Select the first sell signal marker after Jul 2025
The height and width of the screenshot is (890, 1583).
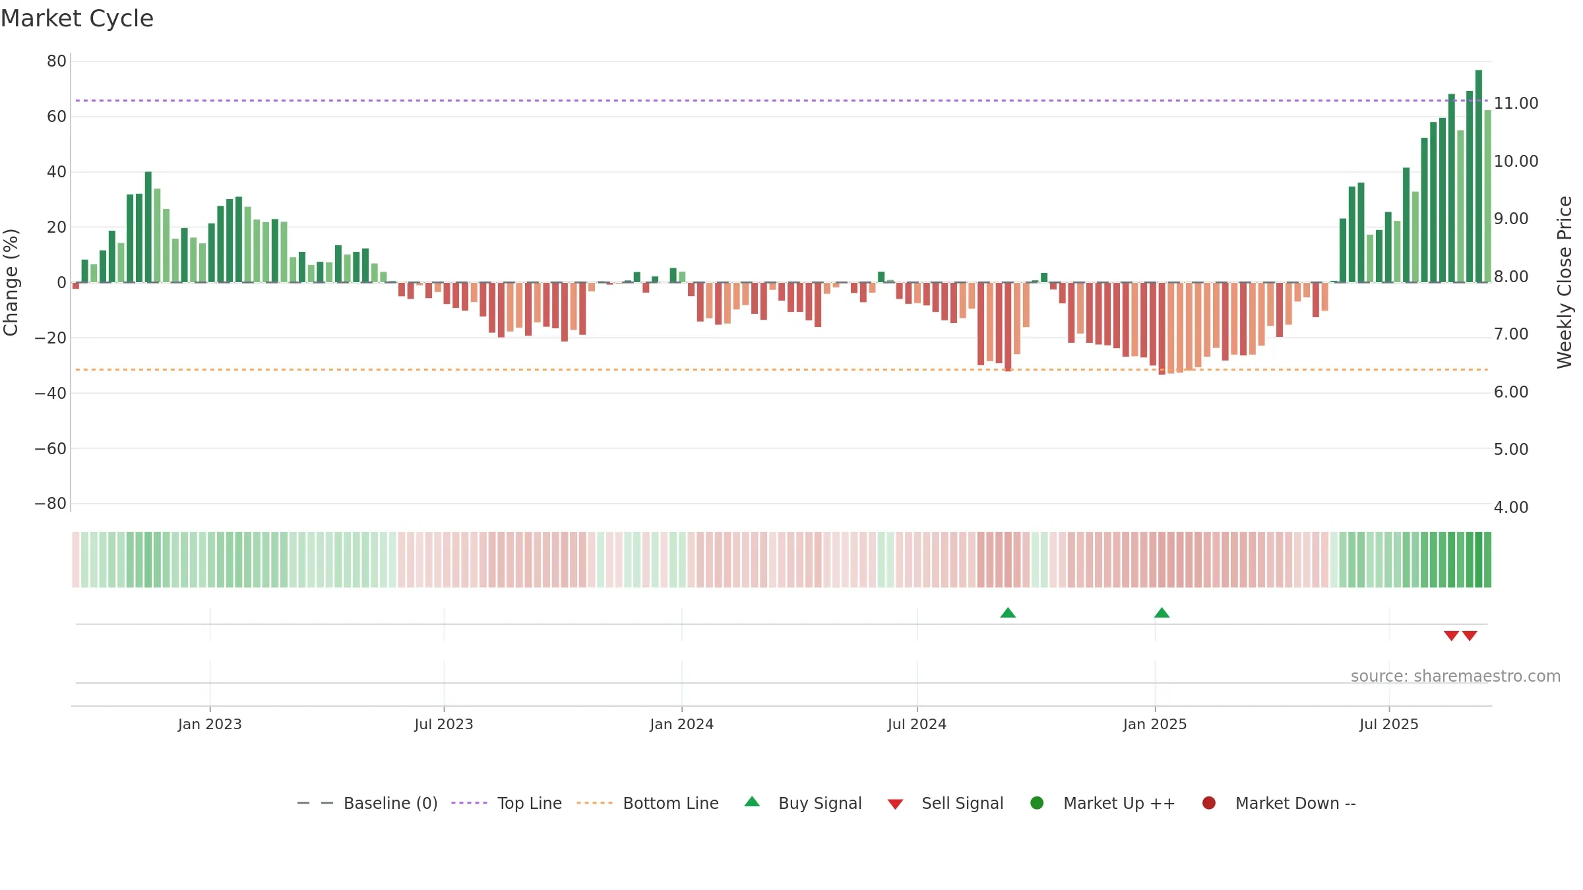pos(1451,636)
